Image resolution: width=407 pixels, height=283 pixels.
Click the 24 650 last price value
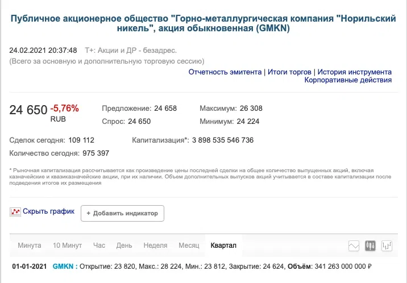click(x=28, y=110)
